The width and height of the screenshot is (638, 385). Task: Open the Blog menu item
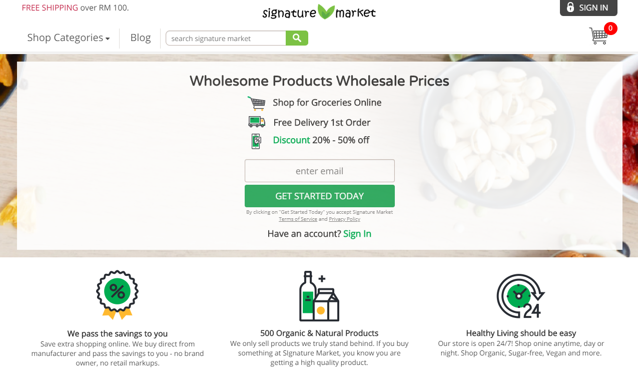[x=141, y=38]
